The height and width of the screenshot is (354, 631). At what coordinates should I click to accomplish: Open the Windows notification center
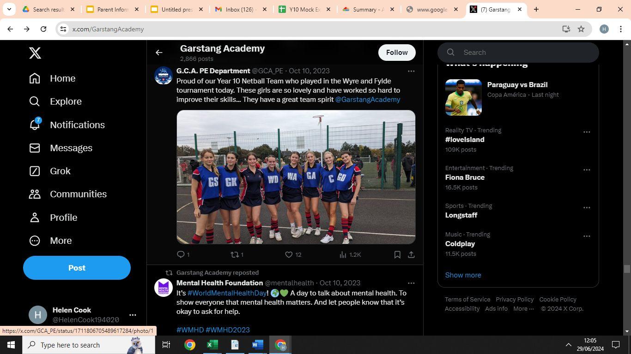(x=616, y=345)
